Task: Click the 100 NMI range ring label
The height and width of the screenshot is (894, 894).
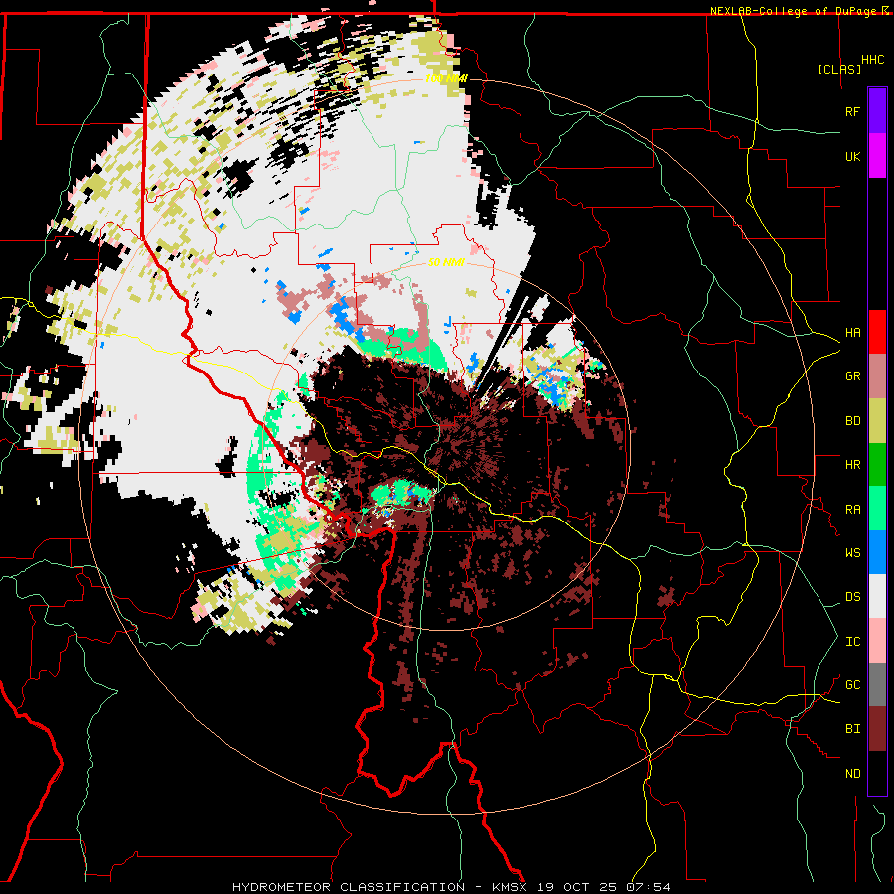Action: click(x=445, y=78)
